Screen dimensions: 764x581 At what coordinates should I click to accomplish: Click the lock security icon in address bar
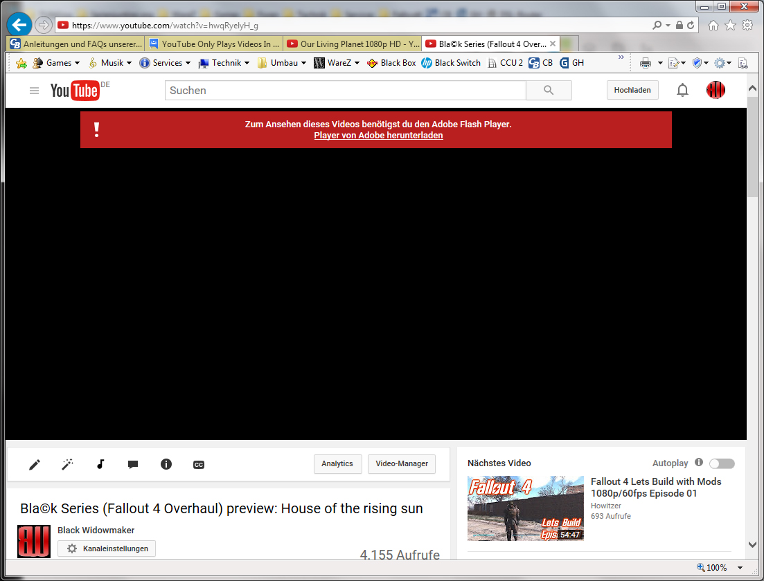click(x=679, y=26)
